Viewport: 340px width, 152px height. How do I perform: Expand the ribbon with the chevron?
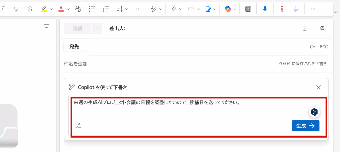336,12
